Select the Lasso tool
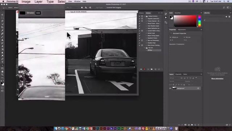 point(2,21)
